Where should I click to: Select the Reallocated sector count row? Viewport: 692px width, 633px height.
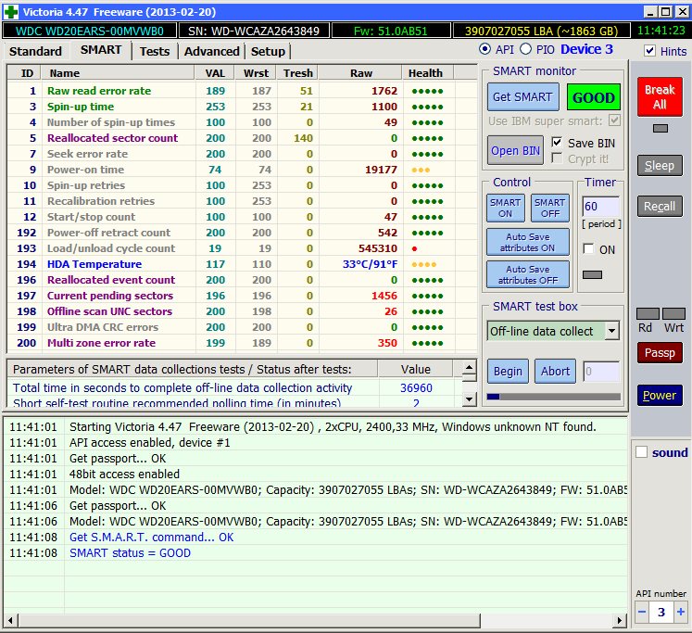(x=243, y=138)
